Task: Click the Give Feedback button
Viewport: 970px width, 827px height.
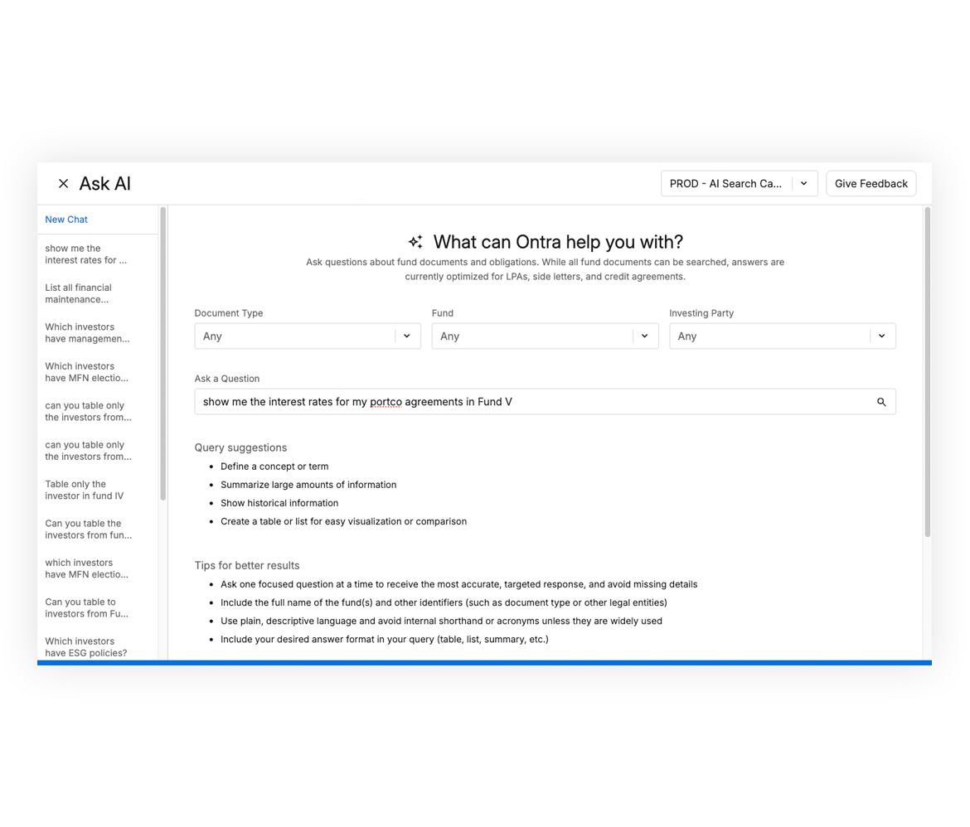Action: pos(871,184)
